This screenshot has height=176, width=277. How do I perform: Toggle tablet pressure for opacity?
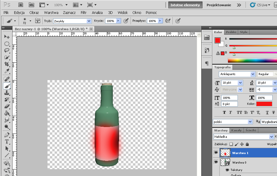click(126, 21)
